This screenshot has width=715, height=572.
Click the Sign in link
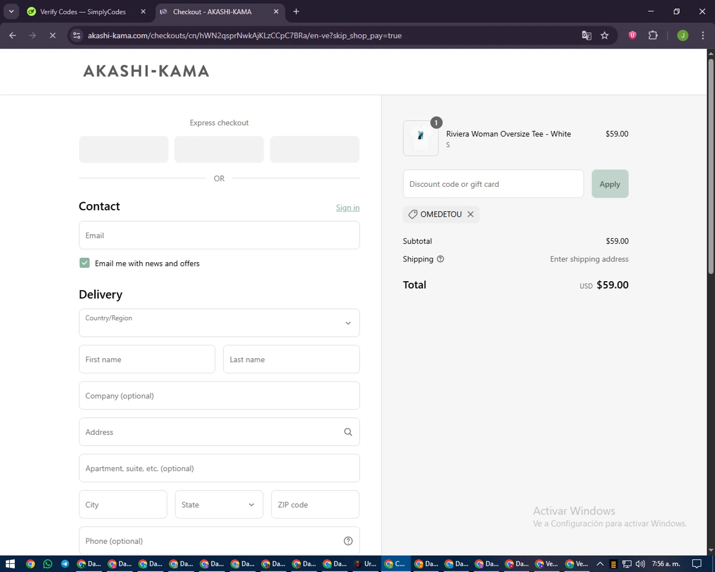347,207
